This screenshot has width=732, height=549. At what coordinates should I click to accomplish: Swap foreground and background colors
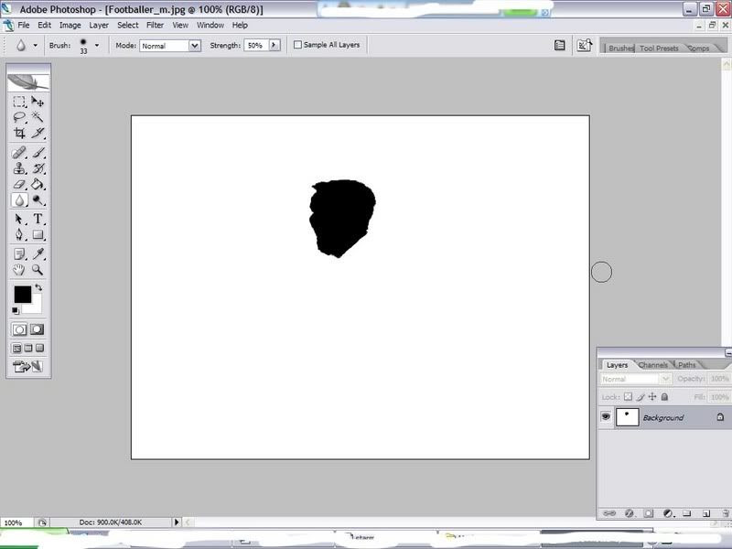point(38,287)
